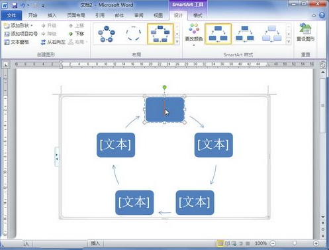Expand the SmartArt styles gallery

[289, 42]
